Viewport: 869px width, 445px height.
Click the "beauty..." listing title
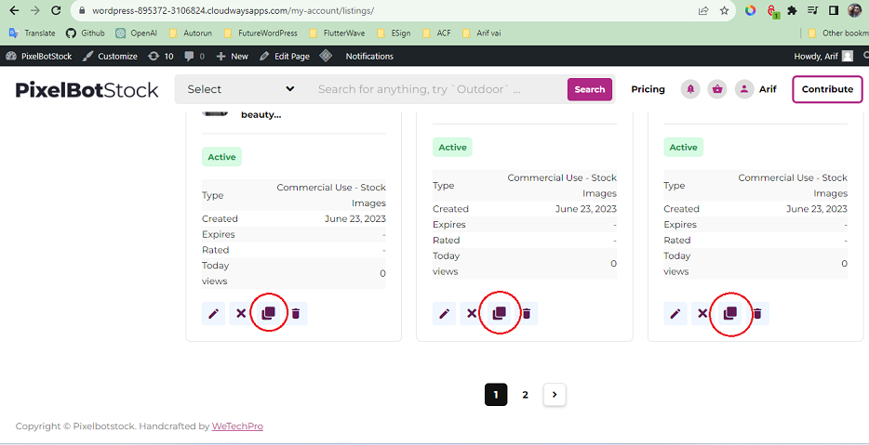click(x=261, y=115)
